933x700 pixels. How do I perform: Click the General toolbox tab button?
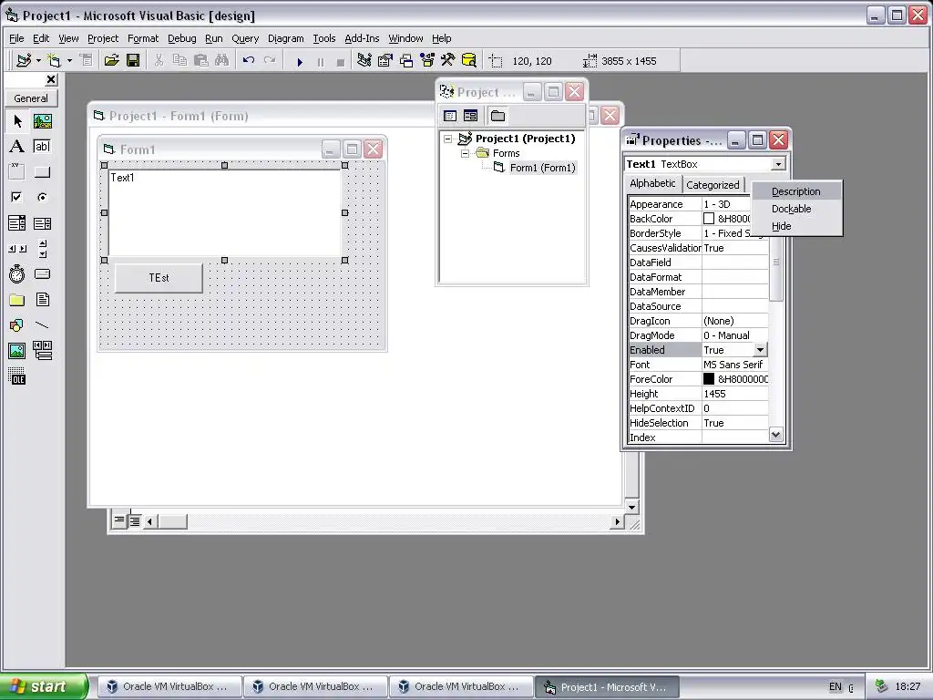point(31,98)
